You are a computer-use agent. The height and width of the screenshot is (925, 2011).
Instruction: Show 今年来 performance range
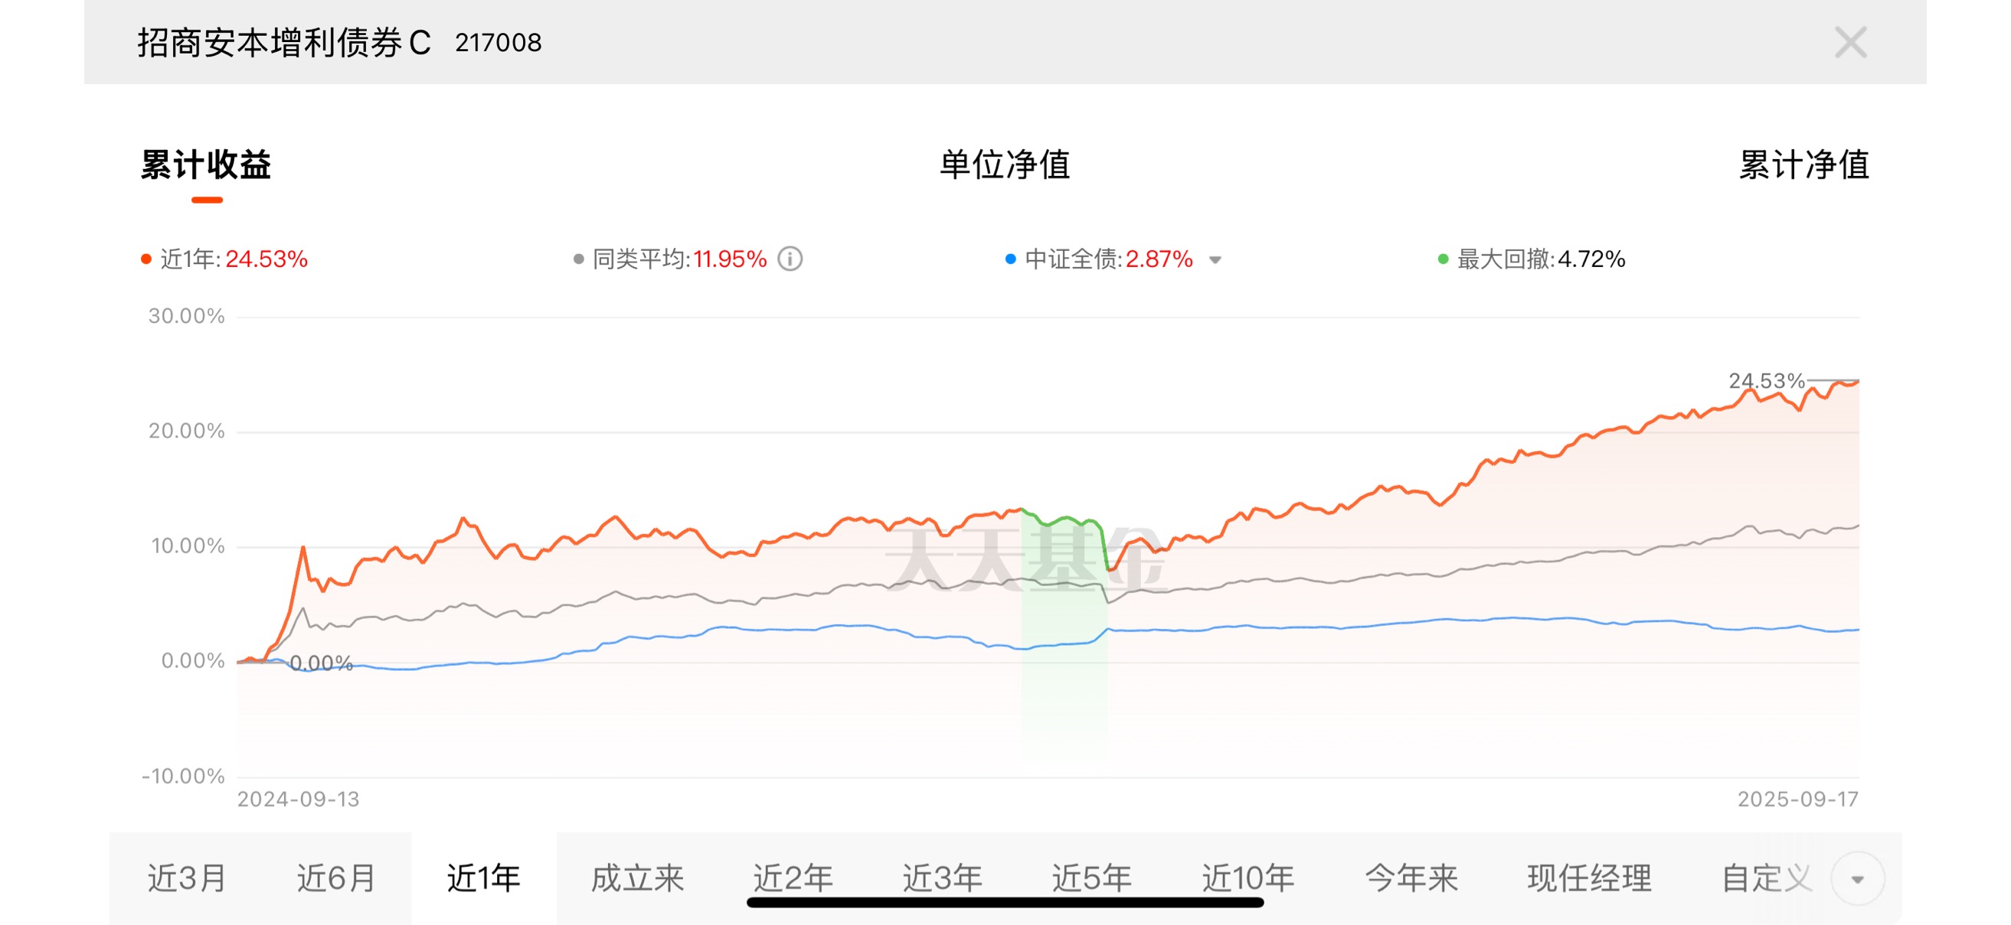(1411, 878)
